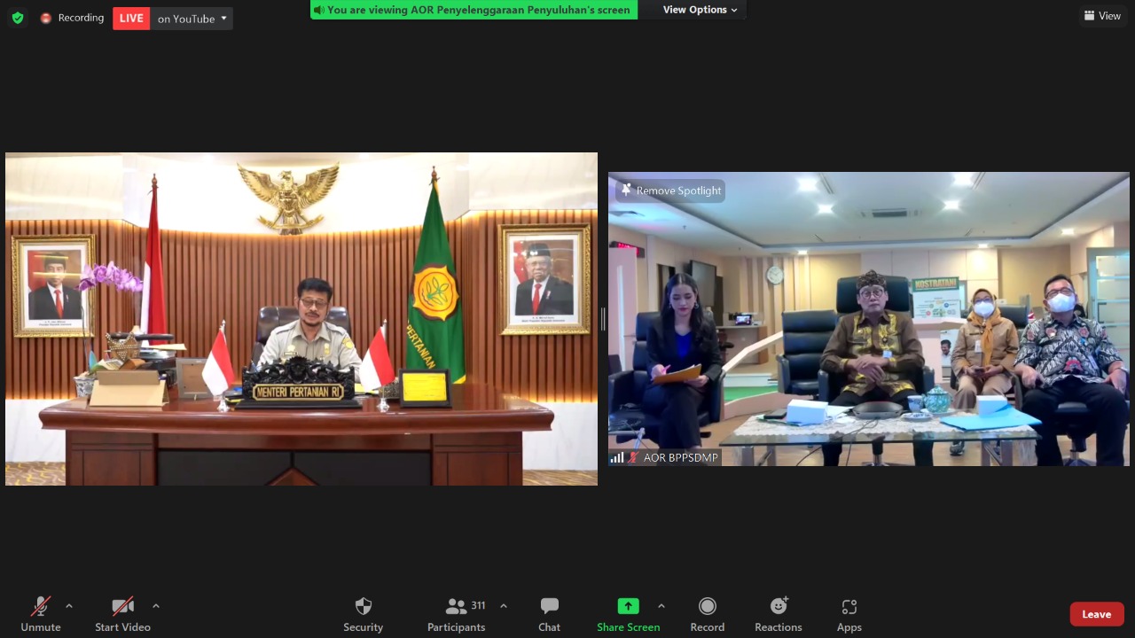Open the Zoom Apps icon
Screen dimensions: 1135x638
coord(849,606)
